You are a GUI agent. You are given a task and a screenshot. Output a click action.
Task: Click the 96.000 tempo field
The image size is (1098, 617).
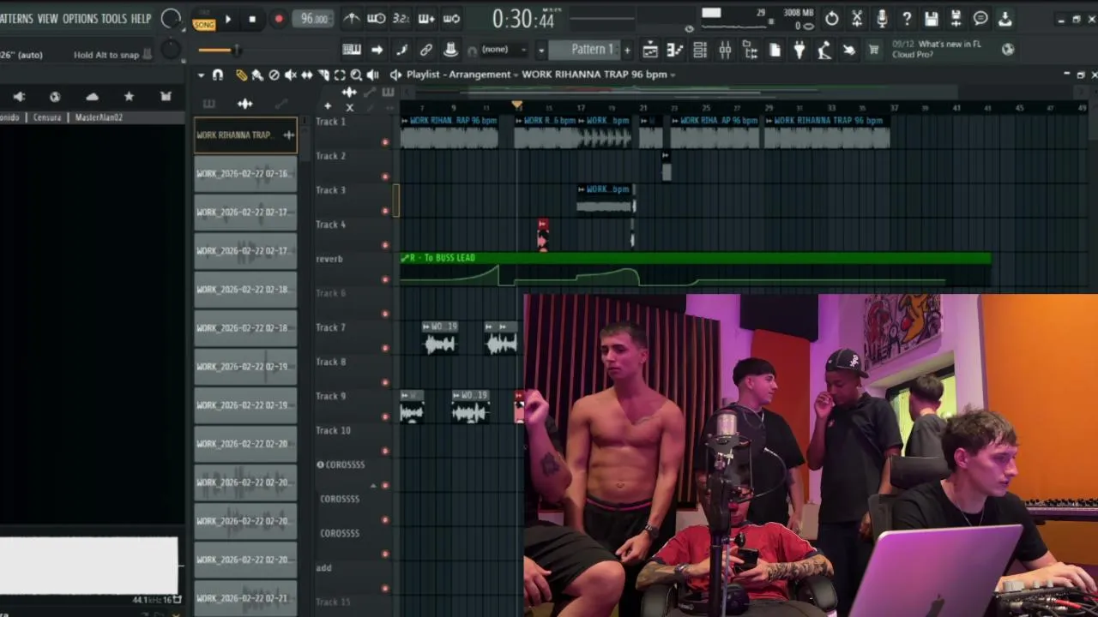point(314,19)
